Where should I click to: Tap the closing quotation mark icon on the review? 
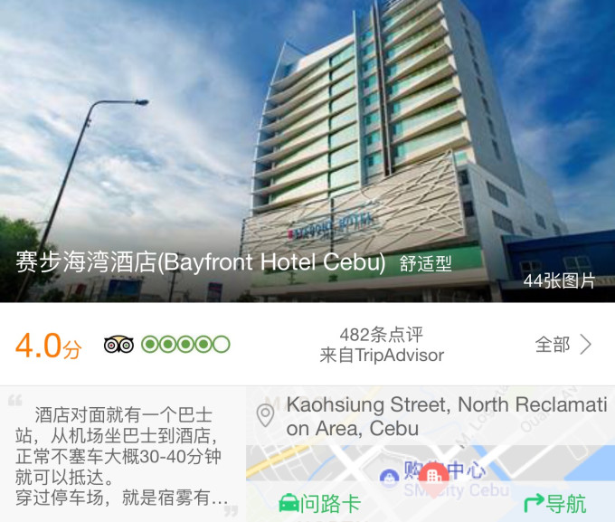coord(231,511)
